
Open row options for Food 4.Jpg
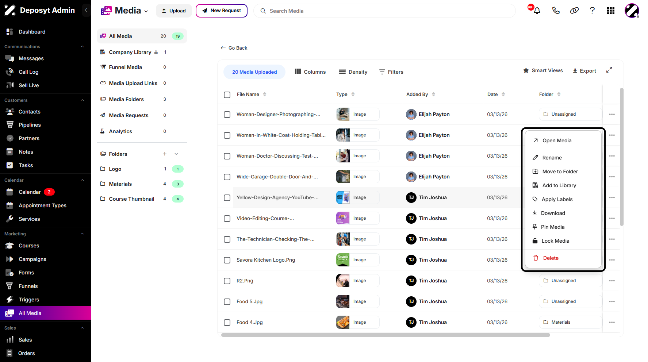[612, 322]
